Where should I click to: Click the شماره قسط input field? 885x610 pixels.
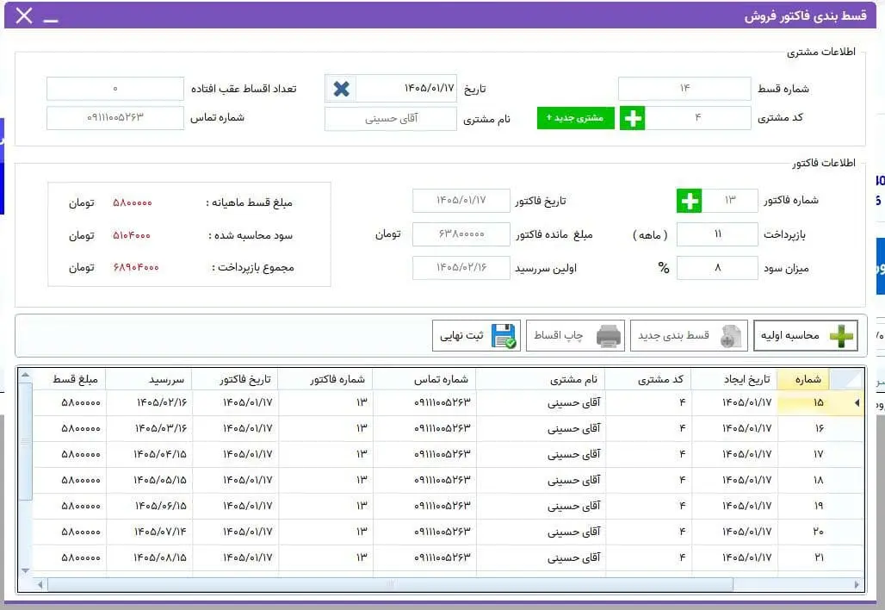click(x=684, y=88)
